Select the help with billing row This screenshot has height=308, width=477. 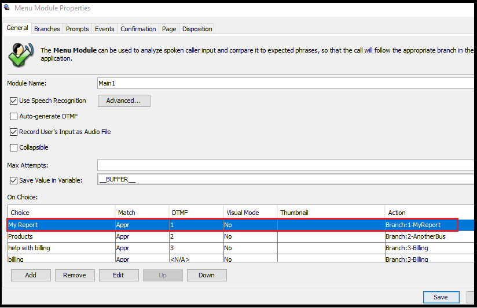(x=241, y=248)
